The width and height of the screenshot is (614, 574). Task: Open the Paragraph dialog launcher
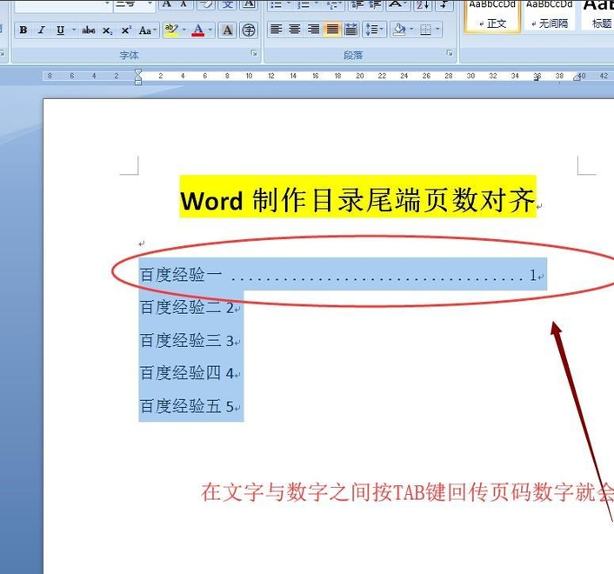click(x=450, y=53)
